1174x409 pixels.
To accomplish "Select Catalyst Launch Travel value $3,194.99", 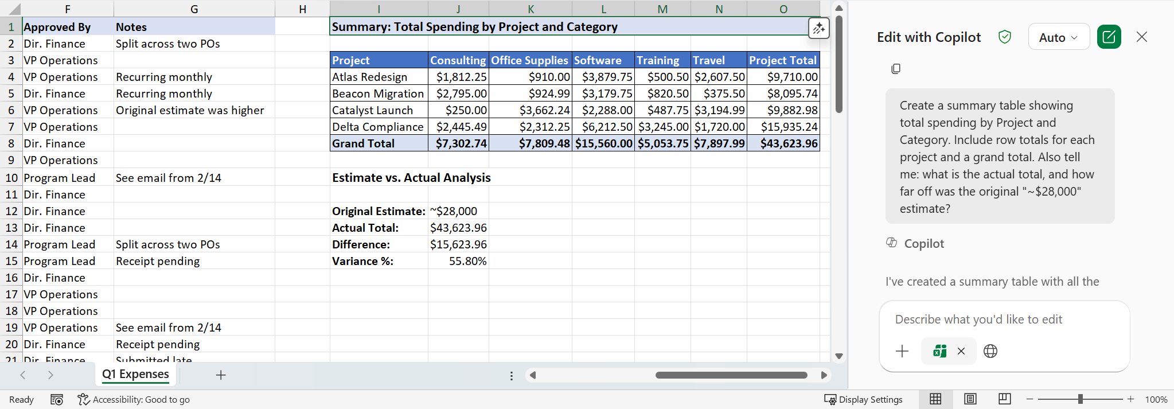I will tap(719, 110).
